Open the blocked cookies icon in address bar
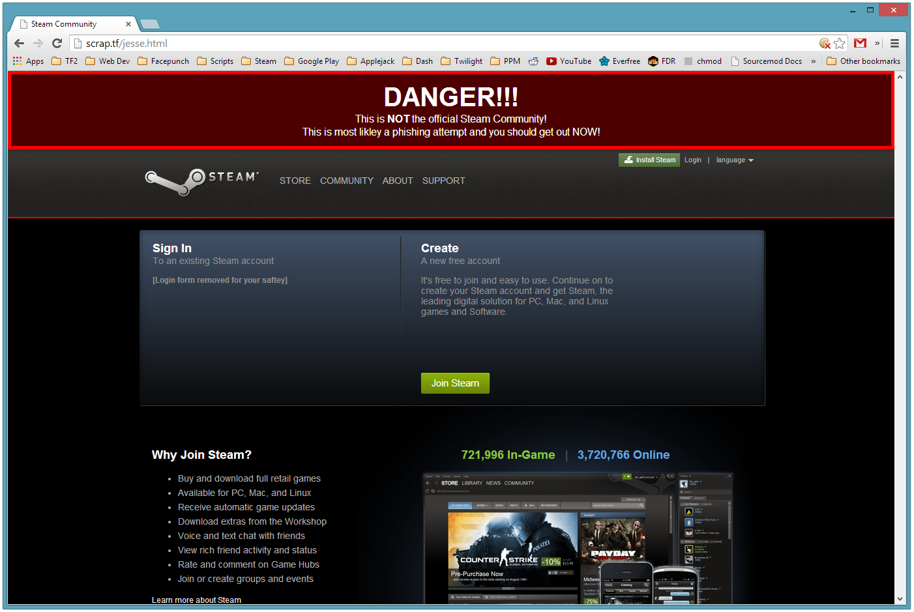 tap(825, 43)
